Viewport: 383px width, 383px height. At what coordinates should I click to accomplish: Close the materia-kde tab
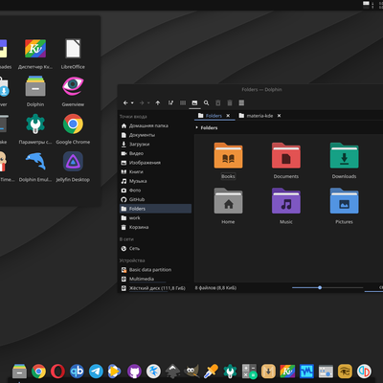[279, 116]
